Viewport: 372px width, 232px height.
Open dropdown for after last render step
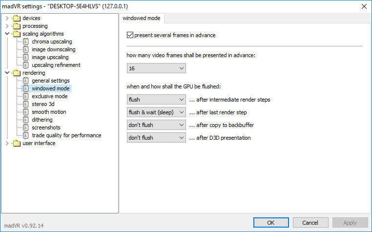point(156,112)
